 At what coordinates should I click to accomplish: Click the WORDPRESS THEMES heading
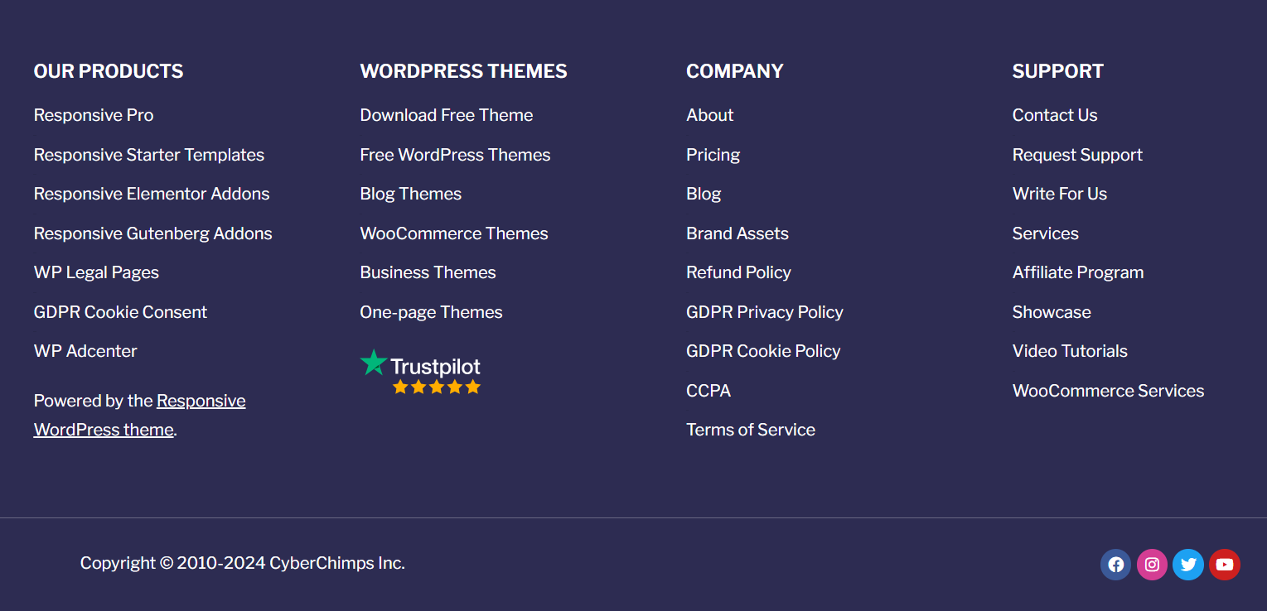(x=463, y=71)
